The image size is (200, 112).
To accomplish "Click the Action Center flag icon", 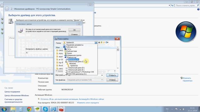I will coord(176,109).
